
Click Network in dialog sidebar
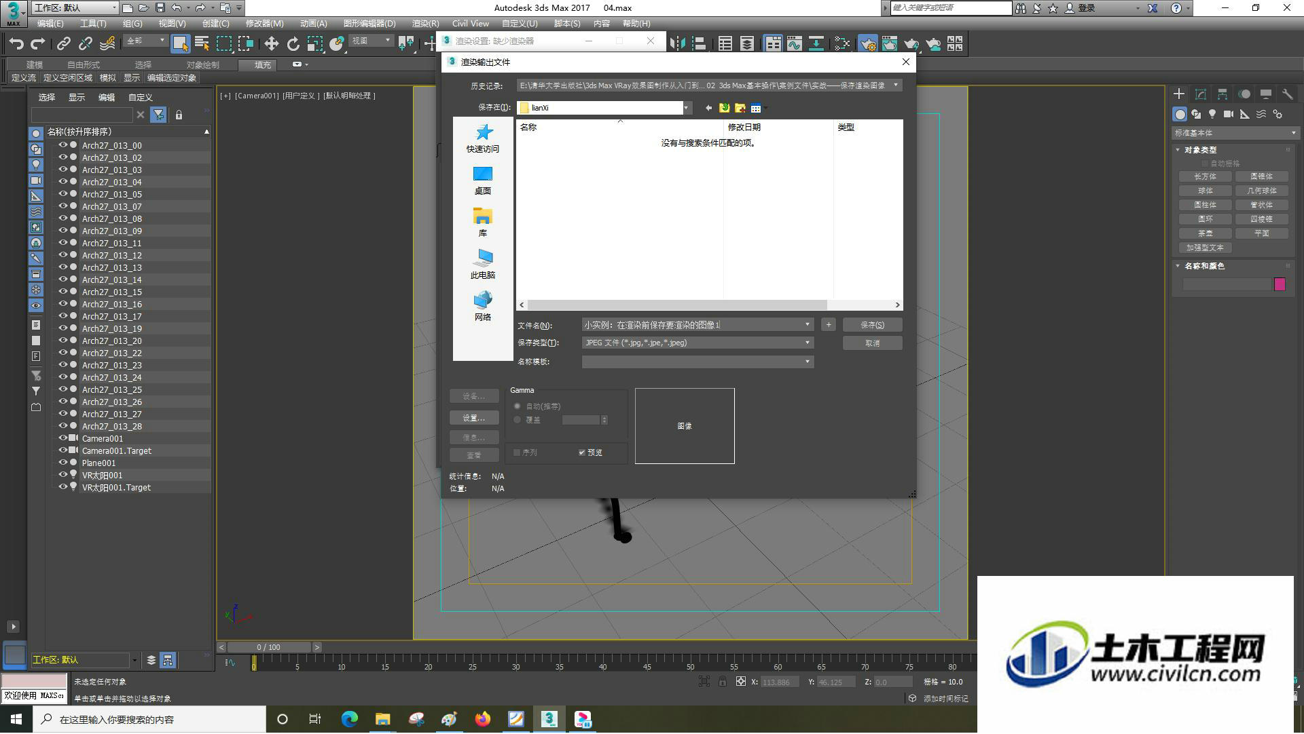483,306
